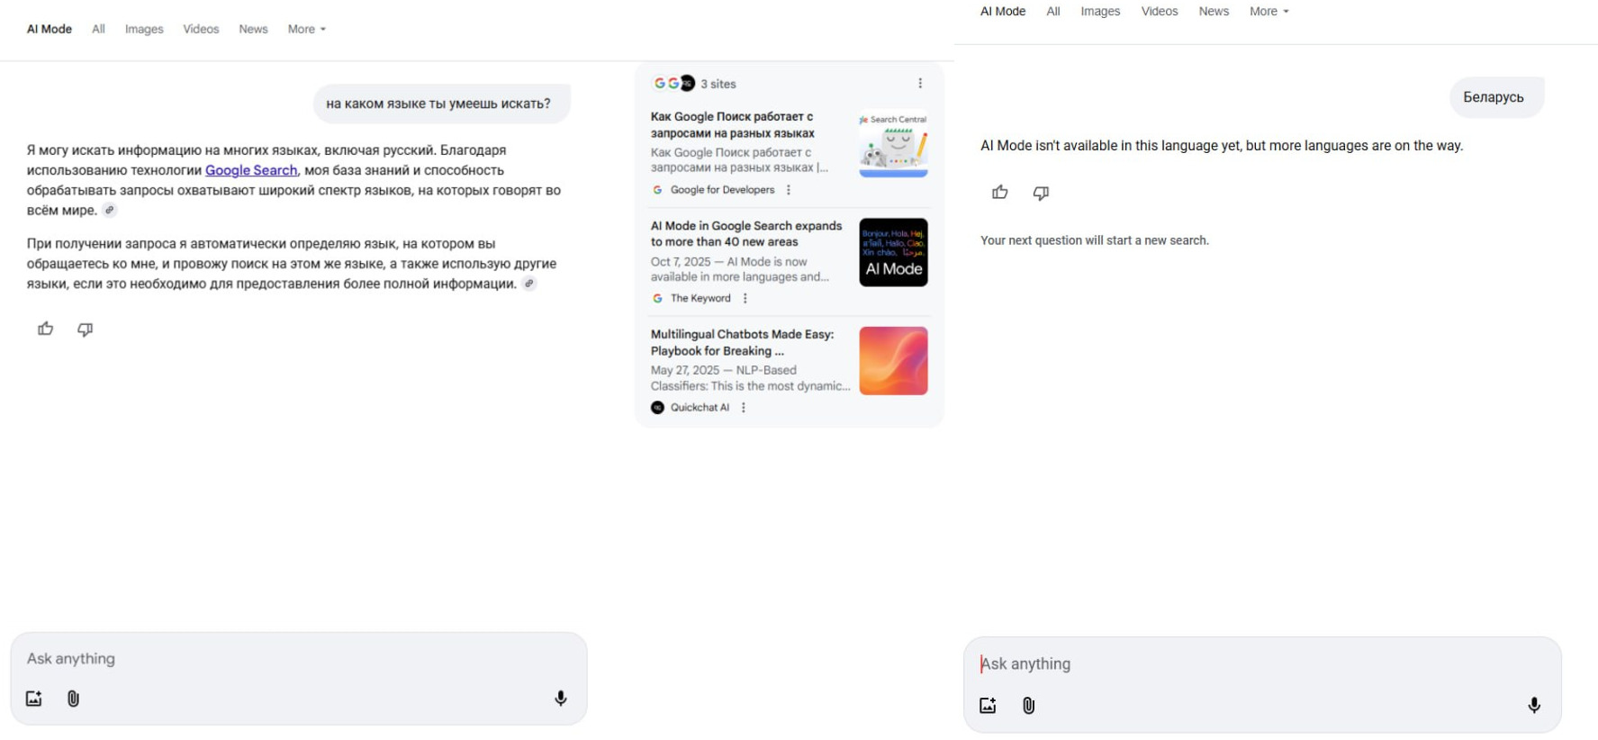Click 'Your next question will start a new search.'
The width and height of the screenshot is (1598, 740).
(x=1095, y=240)
